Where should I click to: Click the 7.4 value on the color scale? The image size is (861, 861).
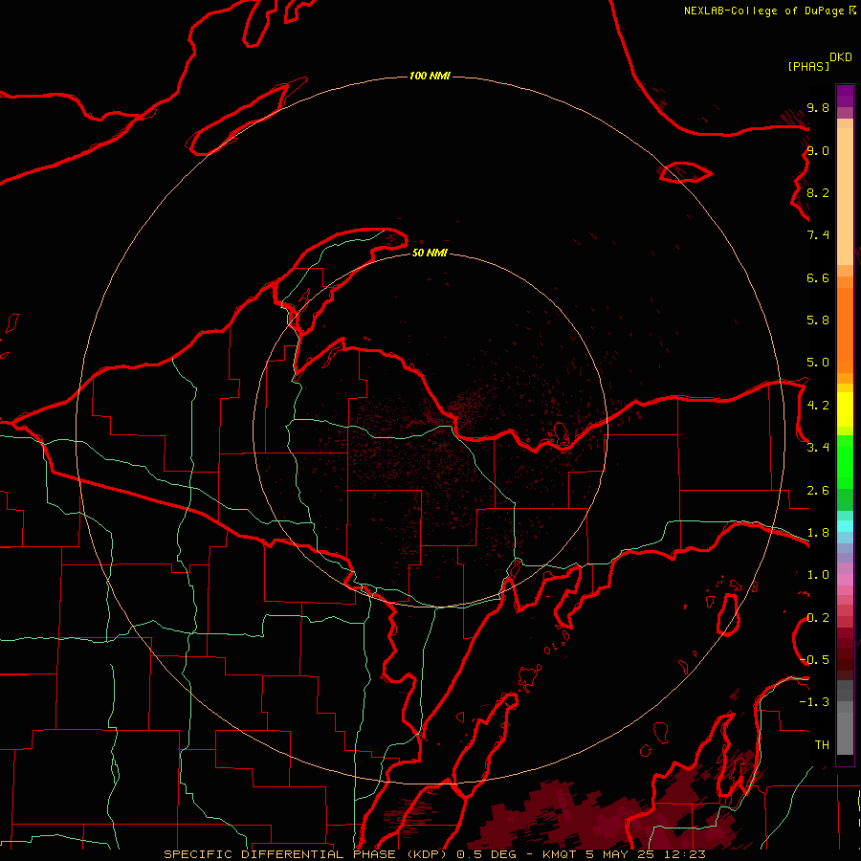pos(818,235)
